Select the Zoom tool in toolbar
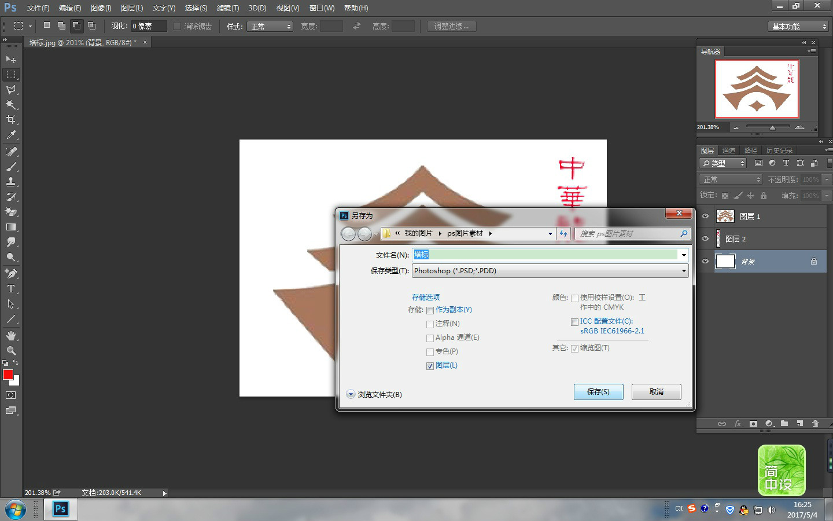 (11, 351)
